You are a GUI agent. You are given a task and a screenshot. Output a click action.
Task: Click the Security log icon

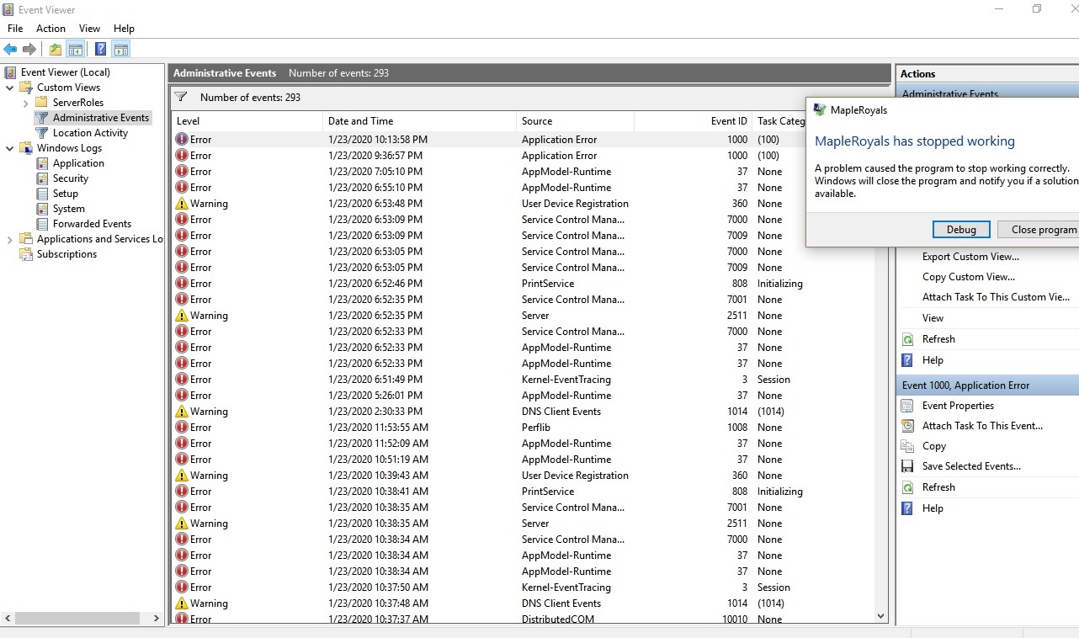coord(42,178)
